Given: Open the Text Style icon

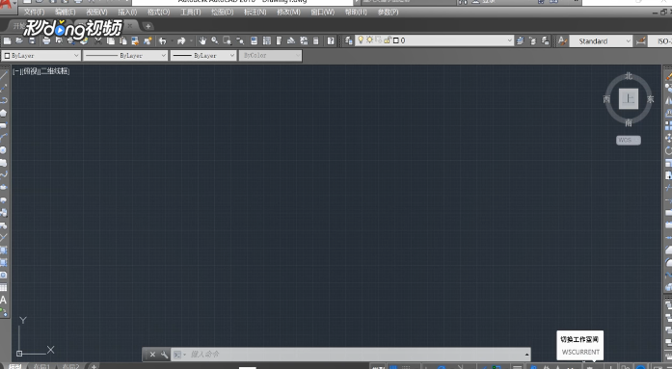Looking at the screenshot, I should tap(562, 40).
